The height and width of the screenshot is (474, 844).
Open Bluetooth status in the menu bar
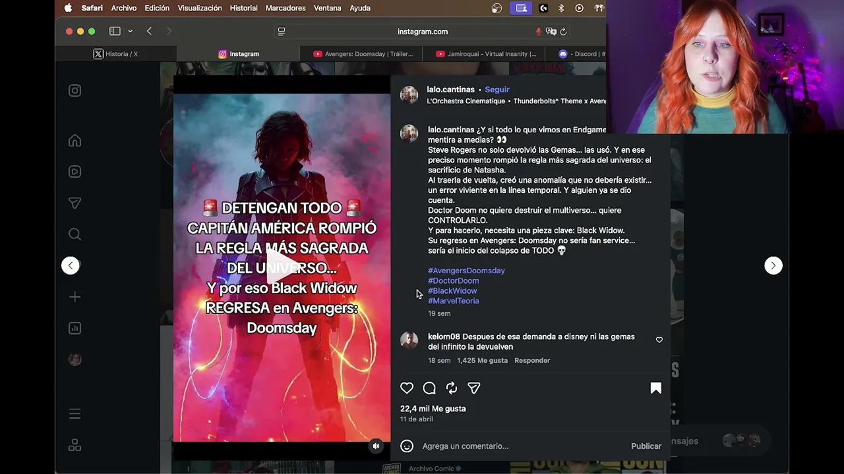coord(561,8)
